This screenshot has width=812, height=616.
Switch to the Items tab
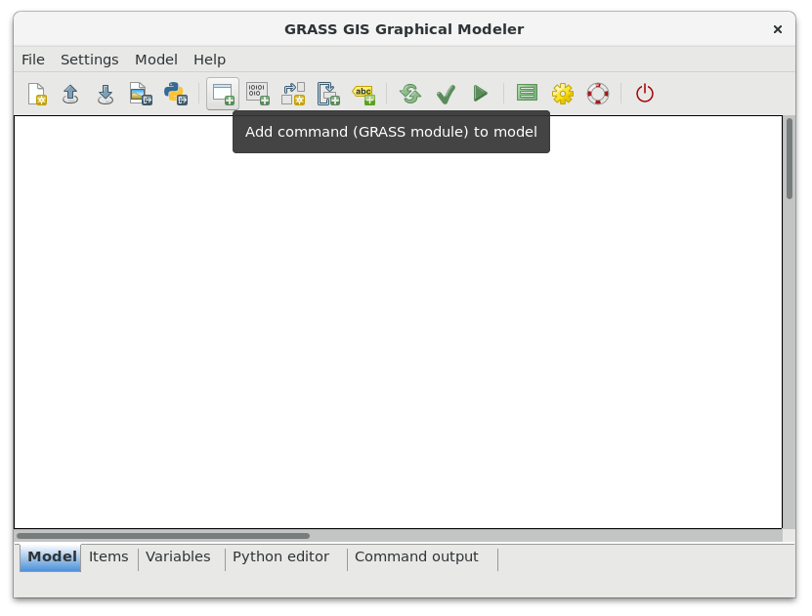tap(108, 557)
